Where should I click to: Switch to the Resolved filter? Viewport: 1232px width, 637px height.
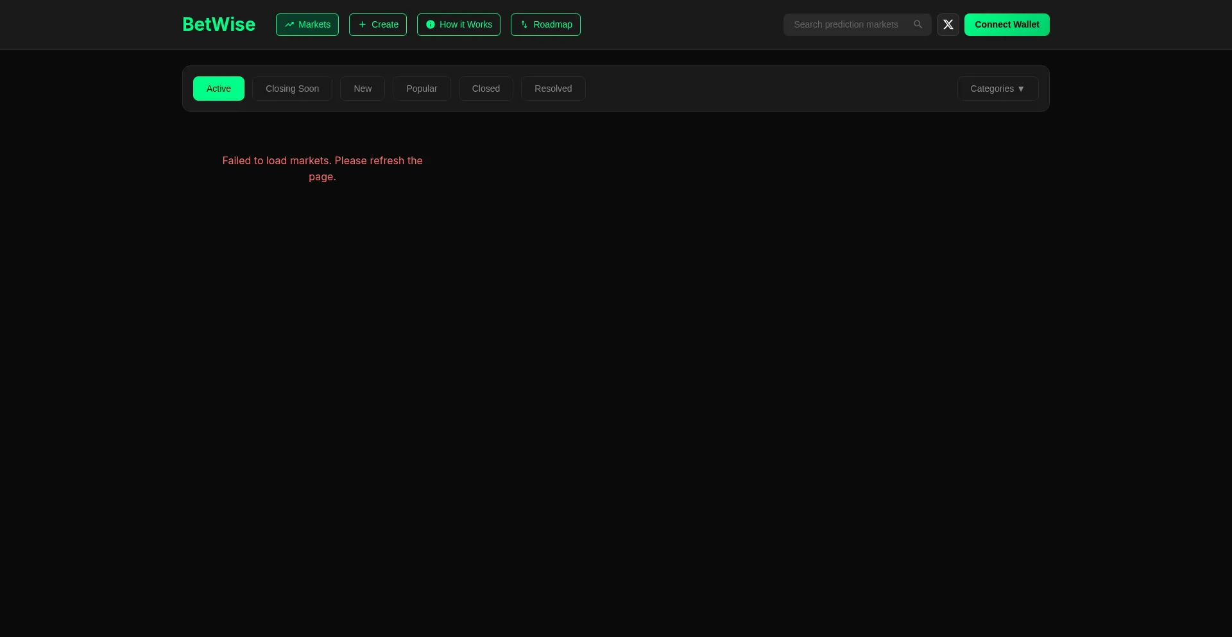pyautogui.click(x=553, y=89)
